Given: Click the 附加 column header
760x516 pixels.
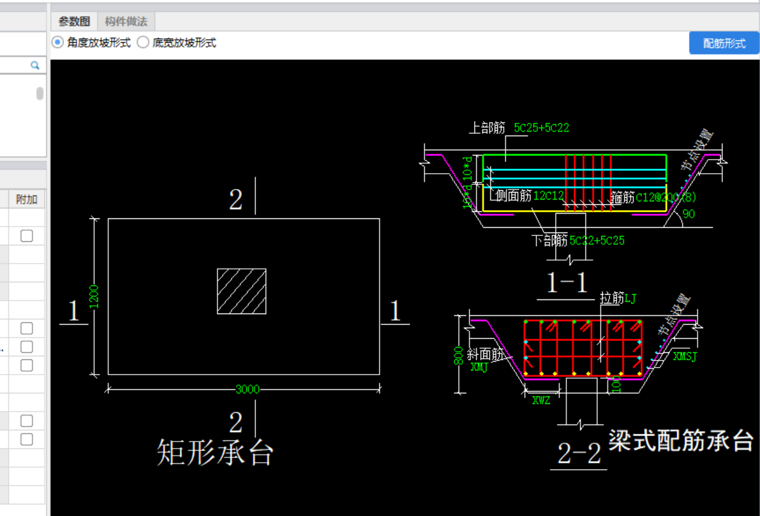Looking at the screenshot, I should coord(26,200).
